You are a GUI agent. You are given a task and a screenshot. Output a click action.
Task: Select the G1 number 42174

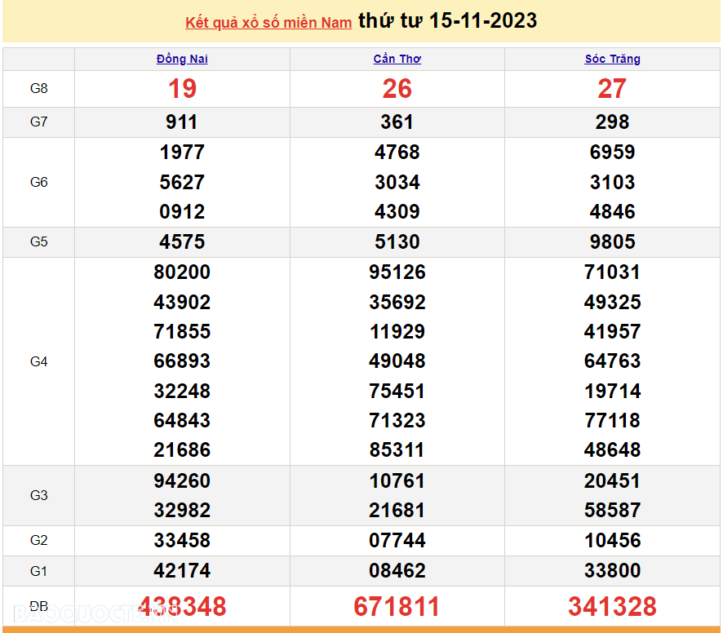coord(182,571)
